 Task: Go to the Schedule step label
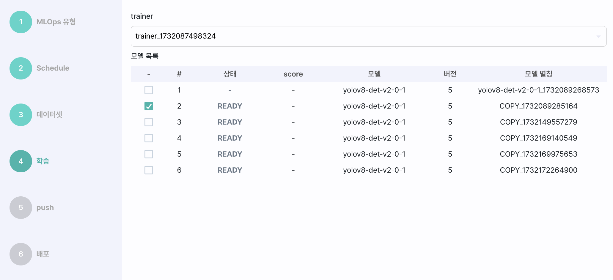click(x=53, y=68)
